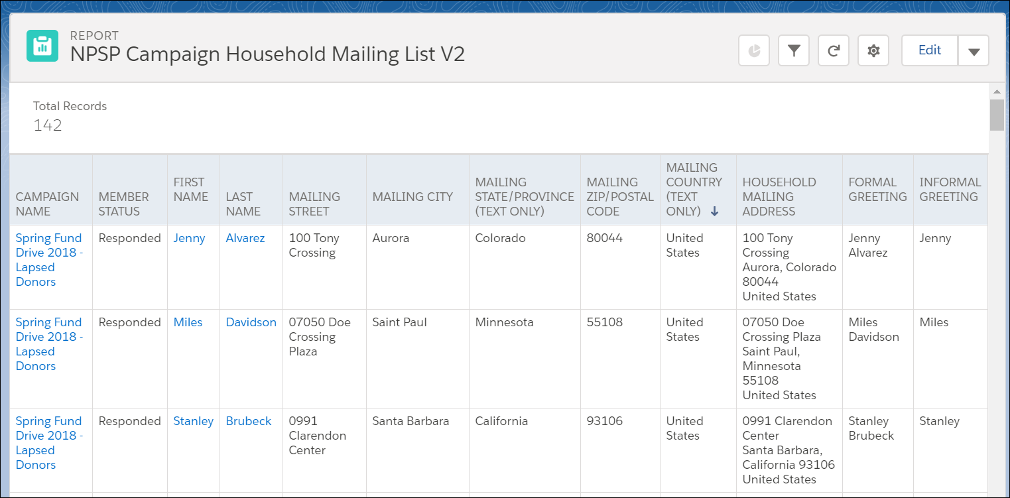This screenshot has width=1010, height=498.
Task: Click the filter icon in the toolbar
Action: point(793,50)
